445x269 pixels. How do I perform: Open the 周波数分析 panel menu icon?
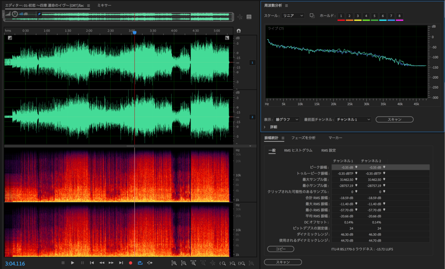[x=286, y=5]
